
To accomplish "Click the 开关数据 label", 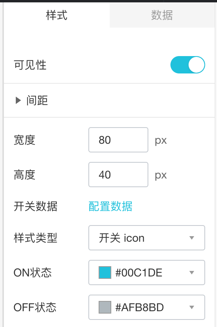I will (36, 206).
